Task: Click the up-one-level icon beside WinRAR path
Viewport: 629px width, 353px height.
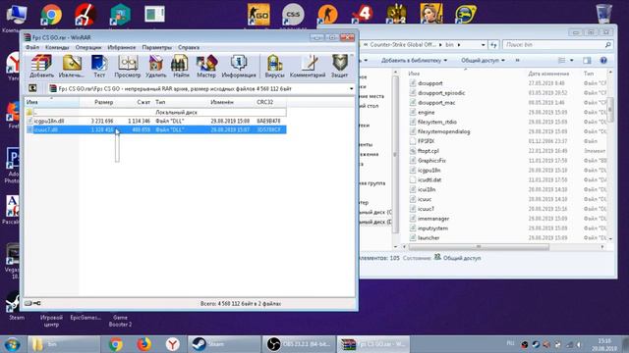Action: [x=32, y=88]
